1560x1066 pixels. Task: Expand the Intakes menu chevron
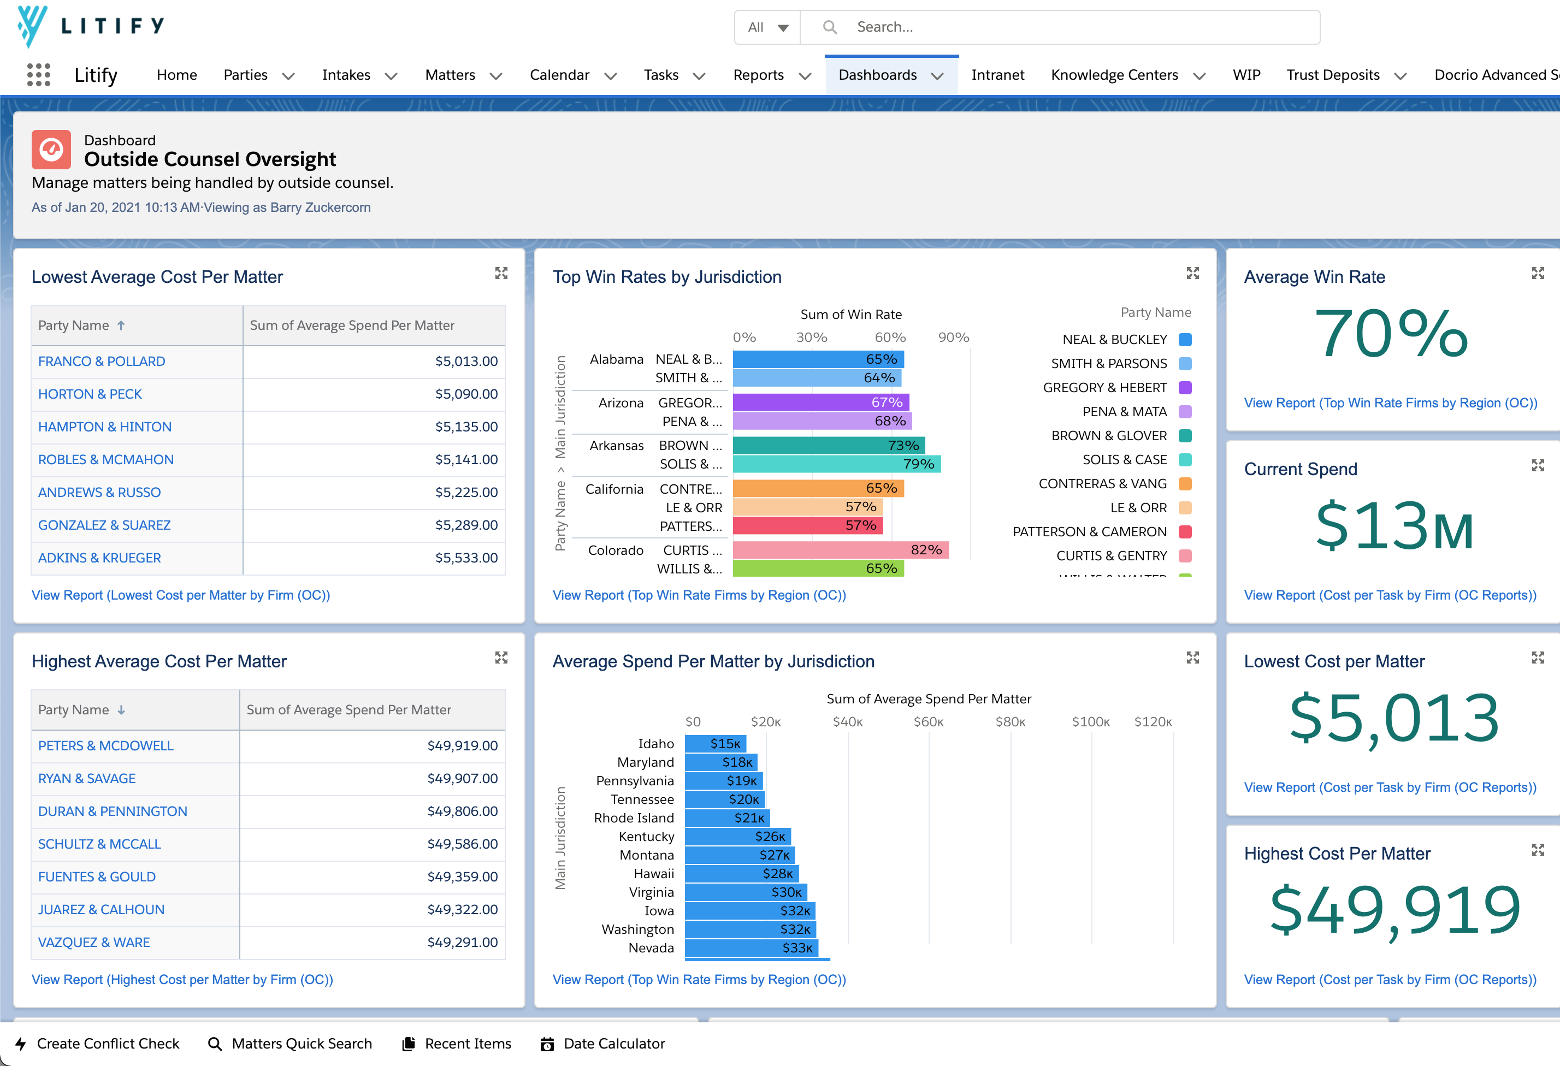(x=391, y=76)
